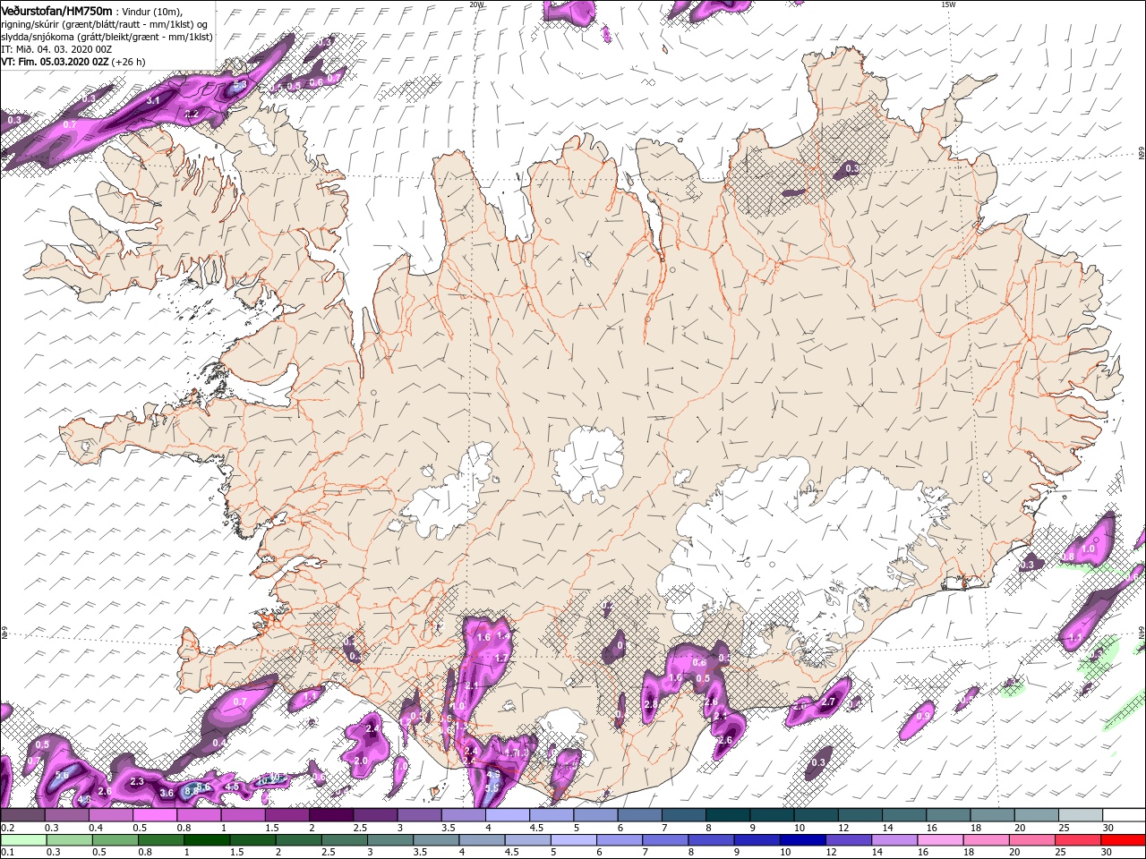The width and height of the screenshot is (1146, 859).
Task: Select the valid time 'VT: Fim. 05.03.2020 02Z'
Action: 55,62
